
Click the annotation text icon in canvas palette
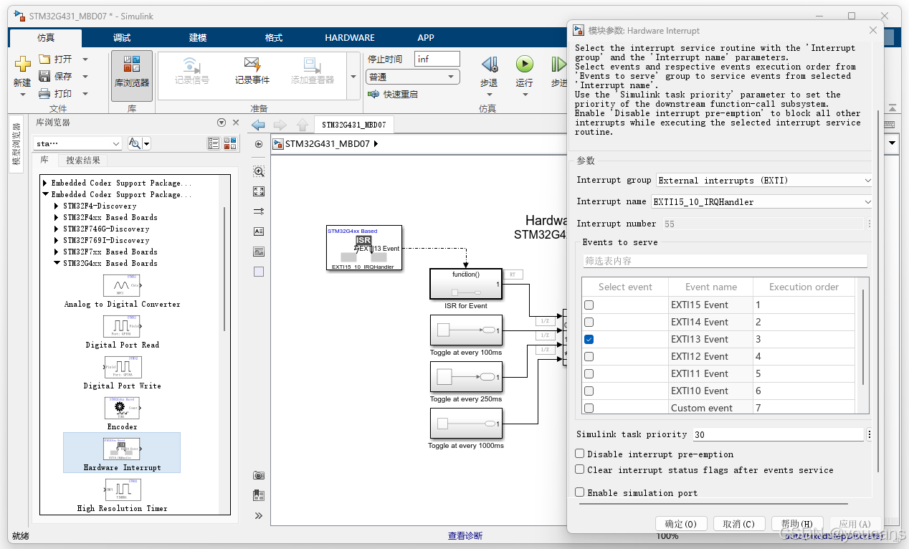click(x=259, y=231)
